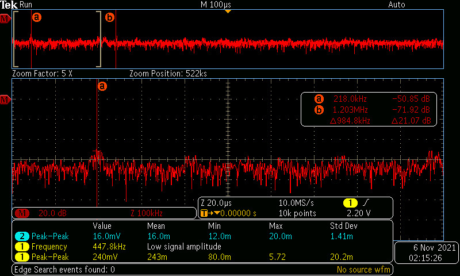Select the channel 1 Peak-Peak badge

point(22,257)
